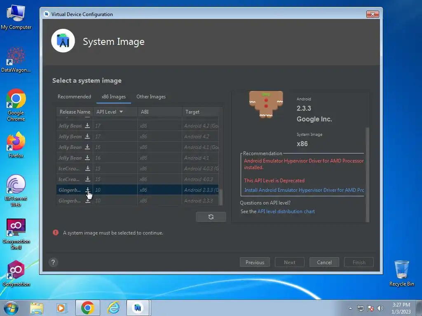This screenshot has width=422, height=316.
Task: Select the Firefox desktop shortcut
Action: [16, 145]
